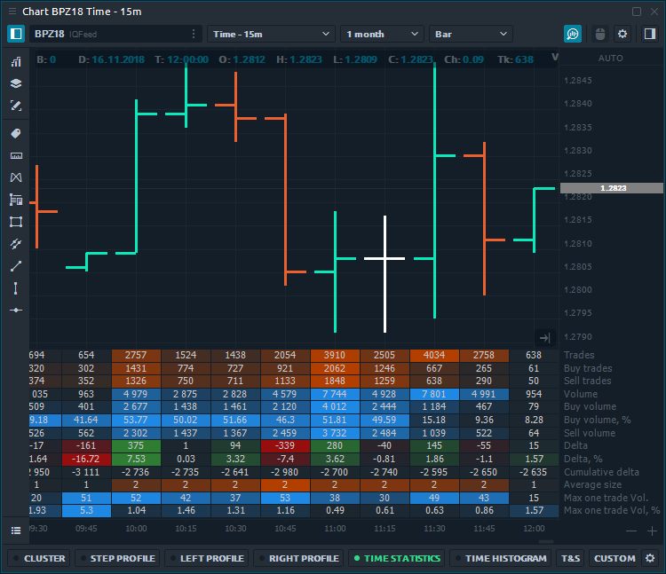Click the BPZ18 symbol input field
666x574 pixels.
click(107, 34)
